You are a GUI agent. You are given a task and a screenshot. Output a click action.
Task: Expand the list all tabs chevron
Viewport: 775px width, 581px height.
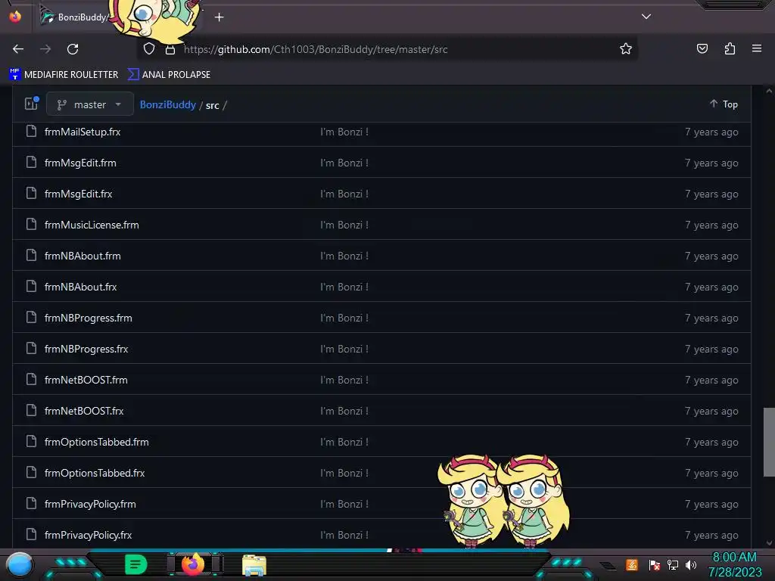[646, 17]
